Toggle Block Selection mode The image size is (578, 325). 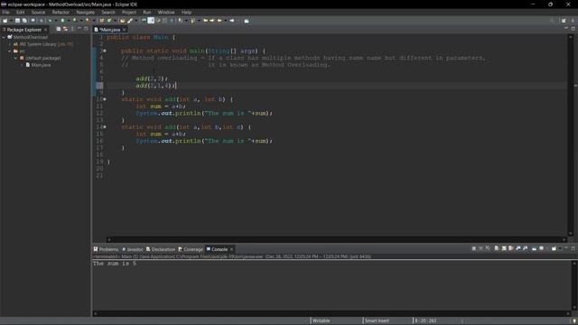(x=164, y=21)
